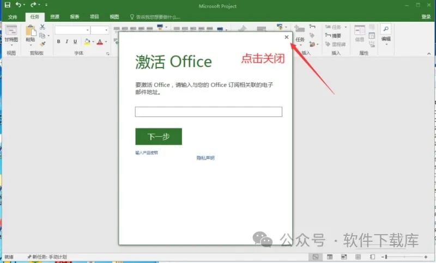Open the font name combo box
436x263 pixels.
72,30
